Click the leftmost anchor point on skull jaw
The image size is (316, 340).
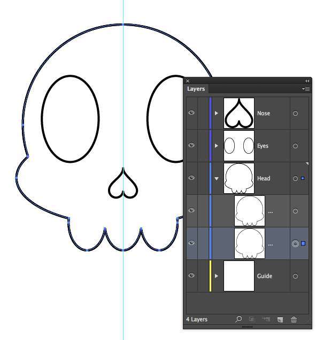[x=16, y=178]
